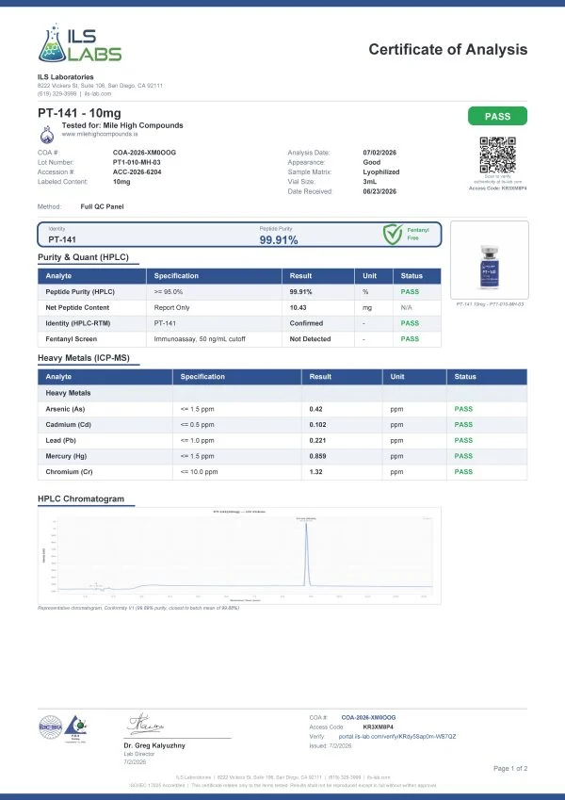Open www.milehighcompounds.is link
This screenshot has width=565, height=800.
point(100,134)
